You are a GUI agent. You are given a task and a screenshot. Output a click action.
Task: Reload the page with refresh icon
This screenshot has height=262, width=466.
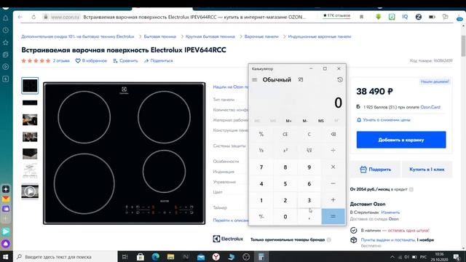(x=33, y=17)
